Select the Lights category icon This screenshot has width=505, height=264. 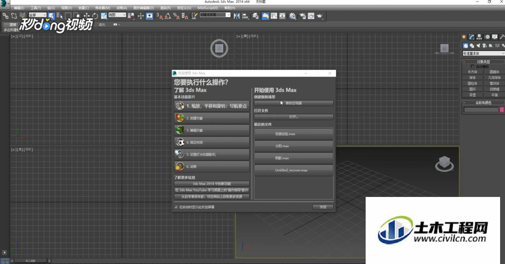(x=478, y=46)
